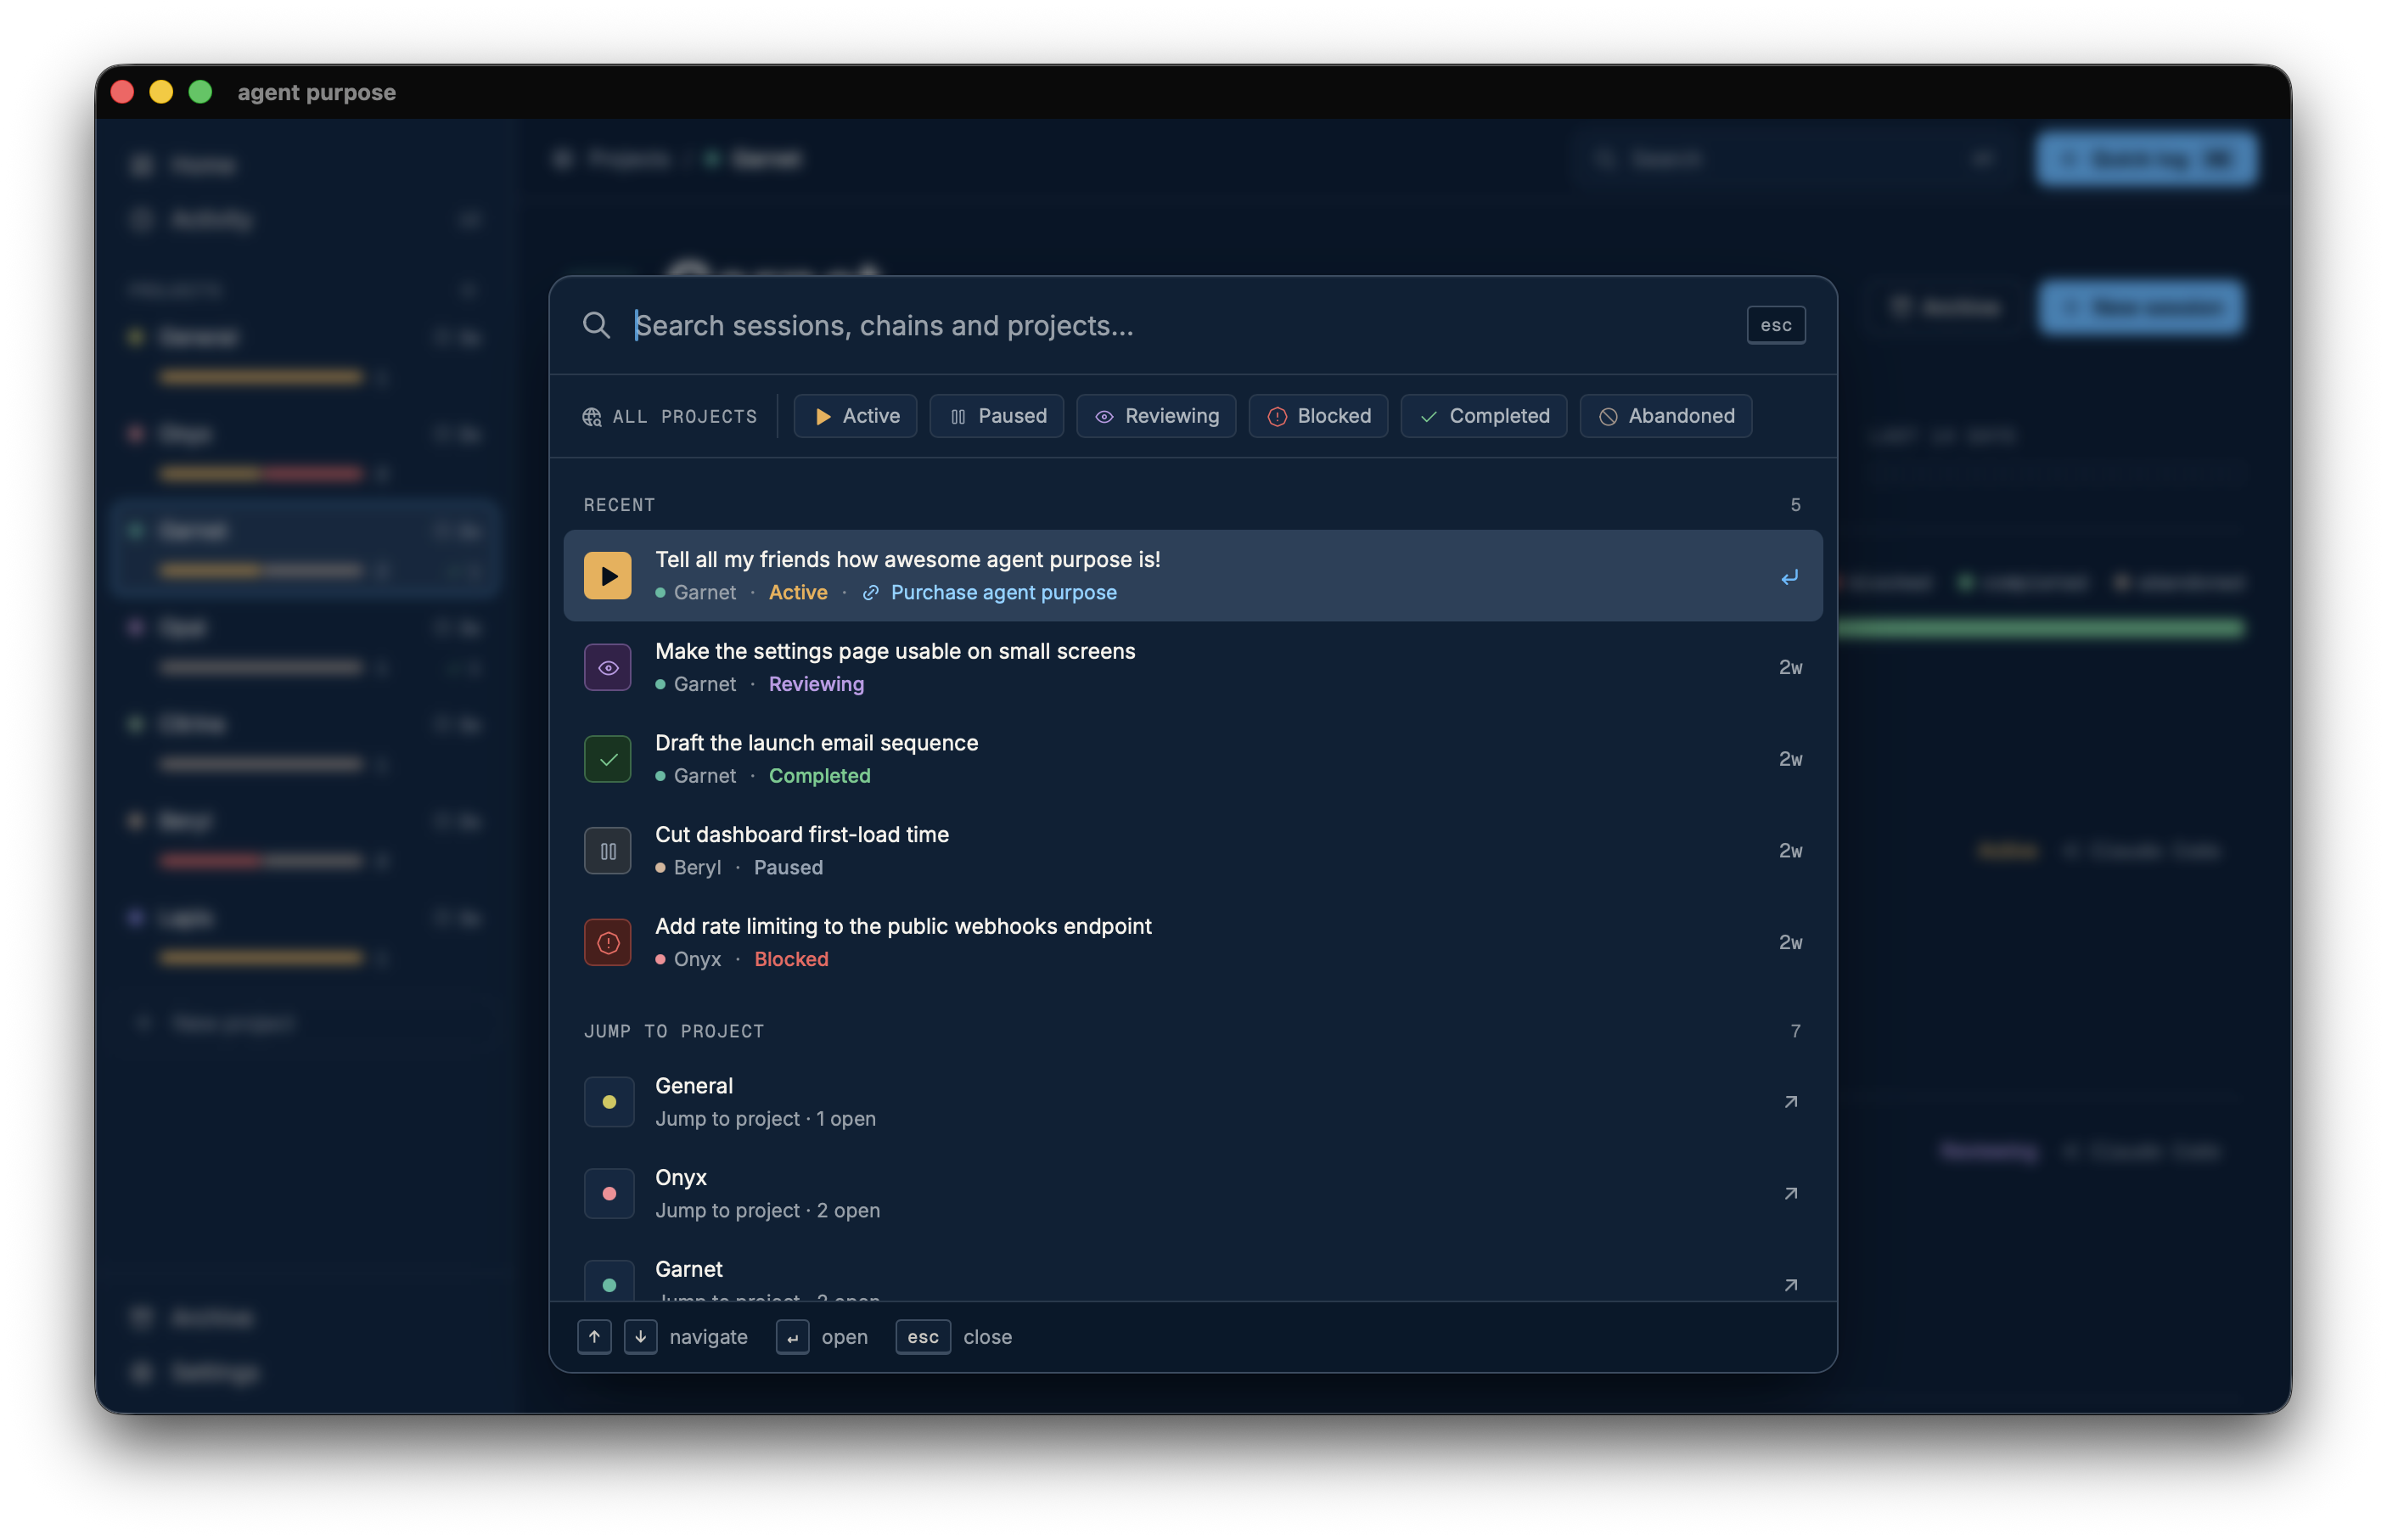The image size is (2387, 1540).
Task: Click the enter key open hint
Action: coord(792,1337)
